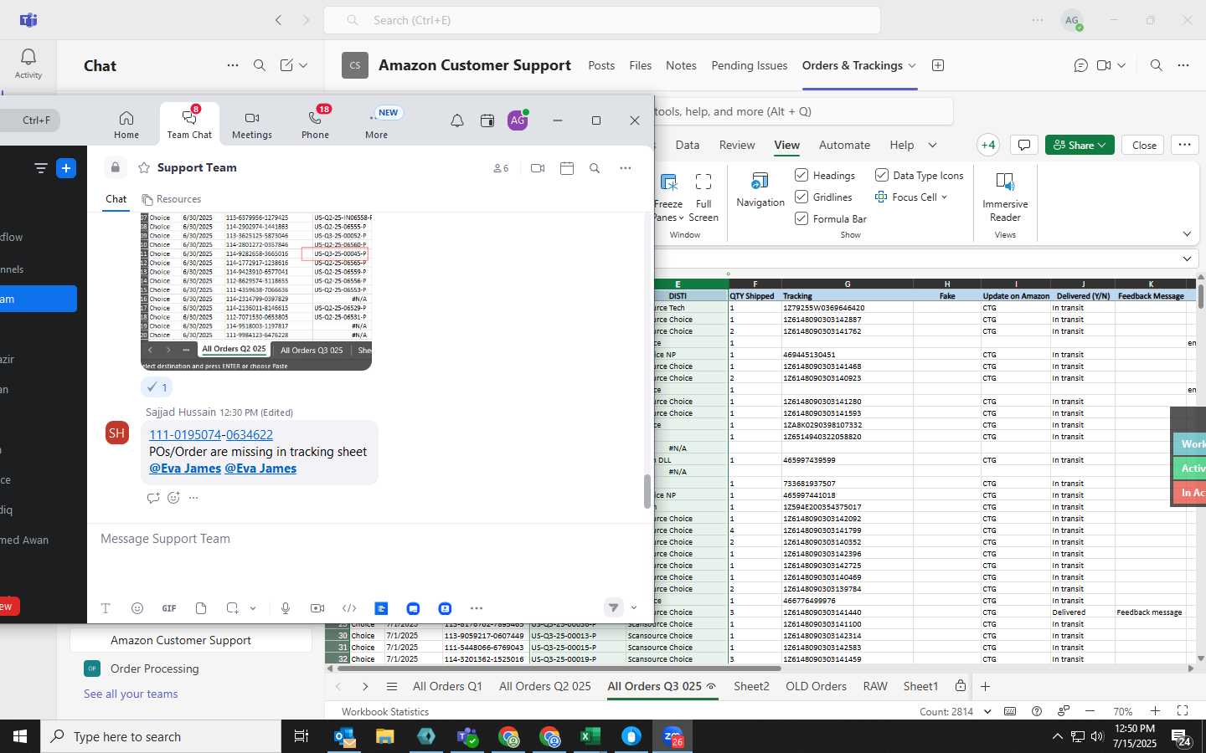Expand Focus Cell dropdown
1206x753 pixels.
coord(945,197)
